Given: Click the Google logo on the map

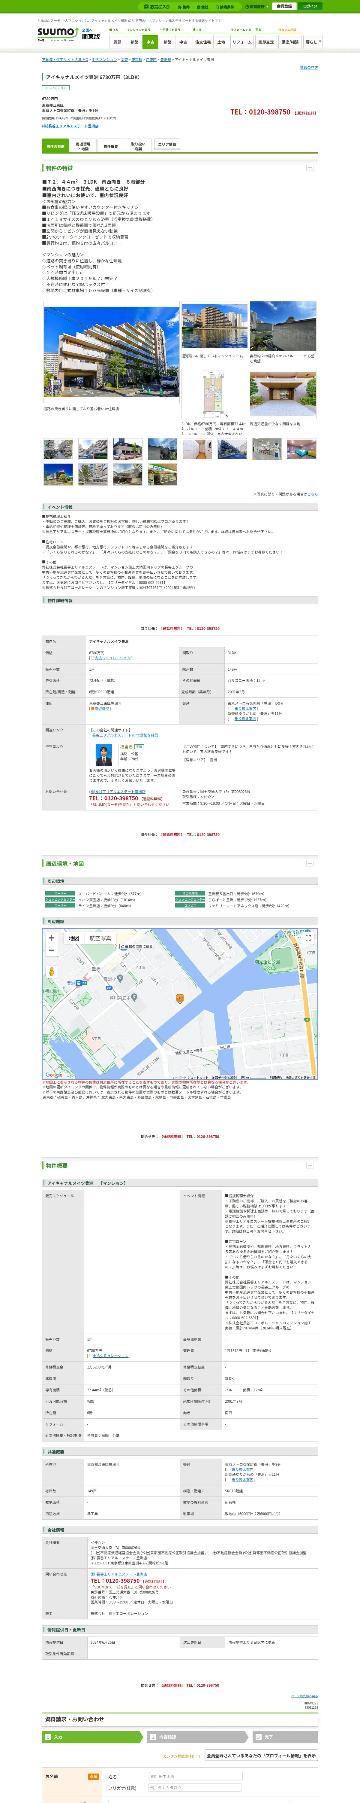Looking at the screenshot, I should click(x=54, y=1075).
